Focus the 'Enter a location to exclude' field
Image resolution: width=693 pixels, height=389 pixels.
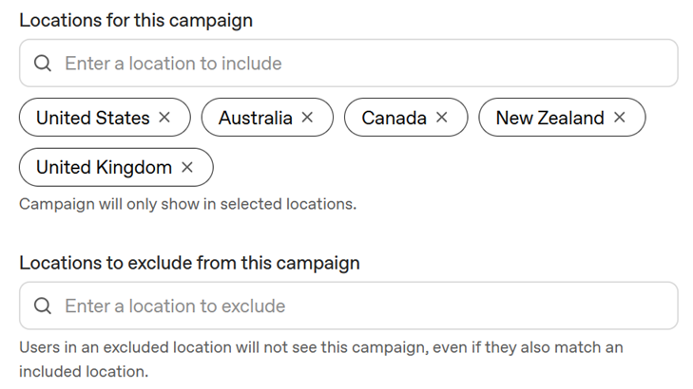348,306
